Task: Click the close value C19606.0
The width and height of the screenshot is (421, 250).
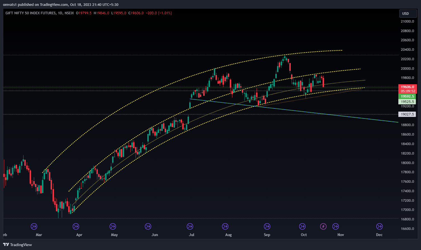Action: tap(136, 13)
